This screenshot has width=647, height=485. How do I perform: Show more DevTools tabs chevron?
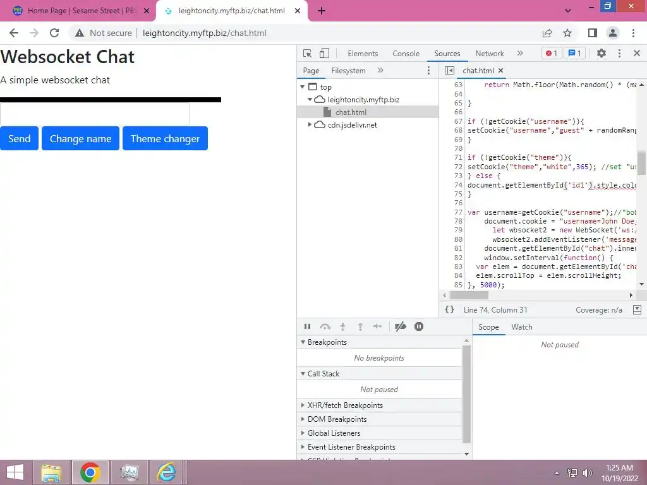click(x=520, y=53)
